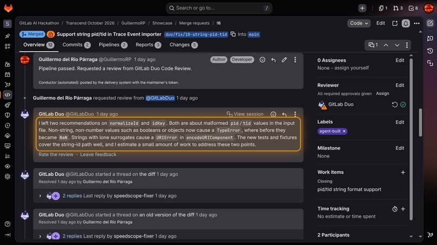Click the Edit merge request button
Viewport: 437px width, 245px height.
pyautogui.click(x=381, y=23)
